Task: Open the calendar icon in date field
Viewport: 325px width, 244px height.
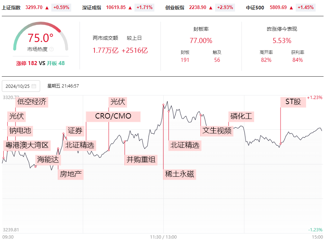Action: point(34,86)
